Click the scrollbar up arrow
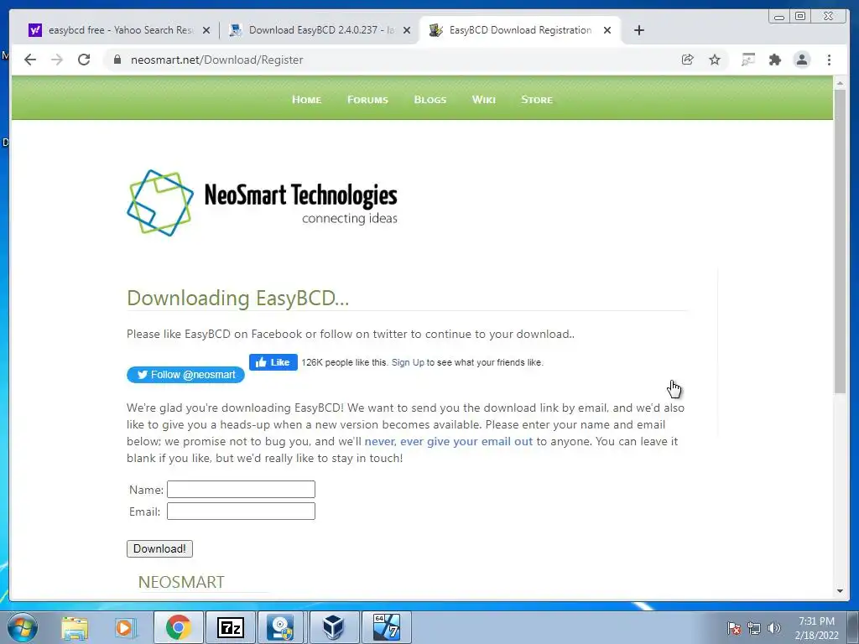The height and width of the screenshot is (644, 859). coord(840,83)
